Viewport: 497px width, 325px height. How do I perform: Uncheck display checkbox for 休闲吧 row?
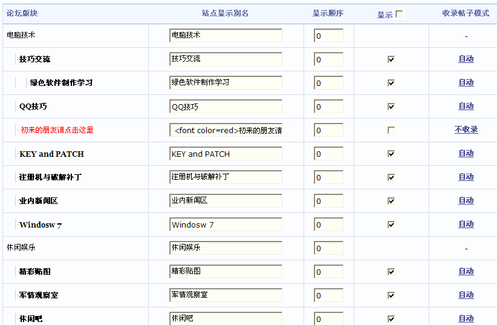pos(391,319)
